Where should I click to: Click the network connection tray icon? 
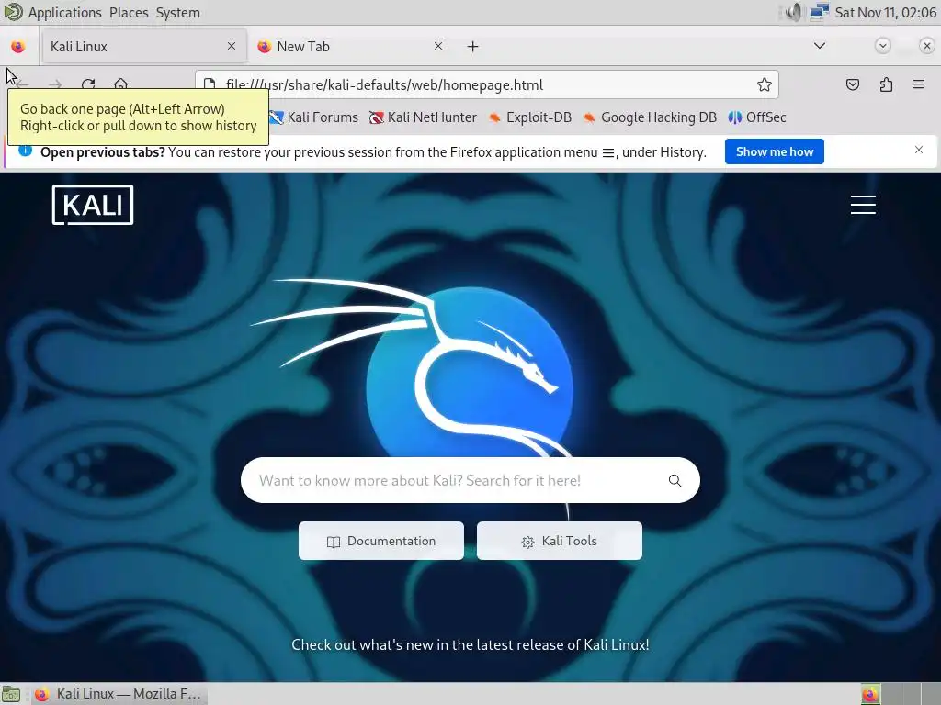click(x=819, y=12)
